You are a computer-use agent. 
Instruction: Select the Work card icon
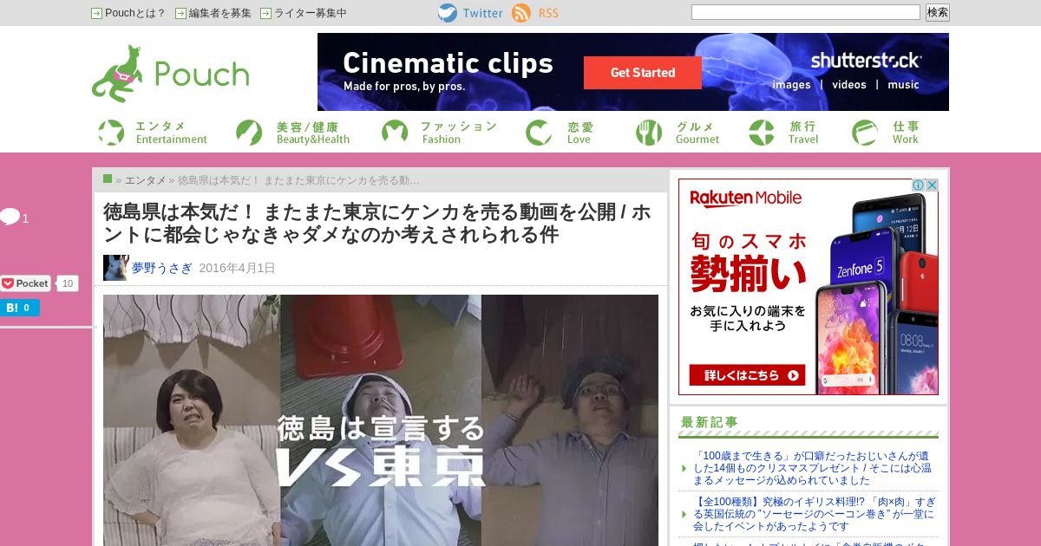pos(865,133)
